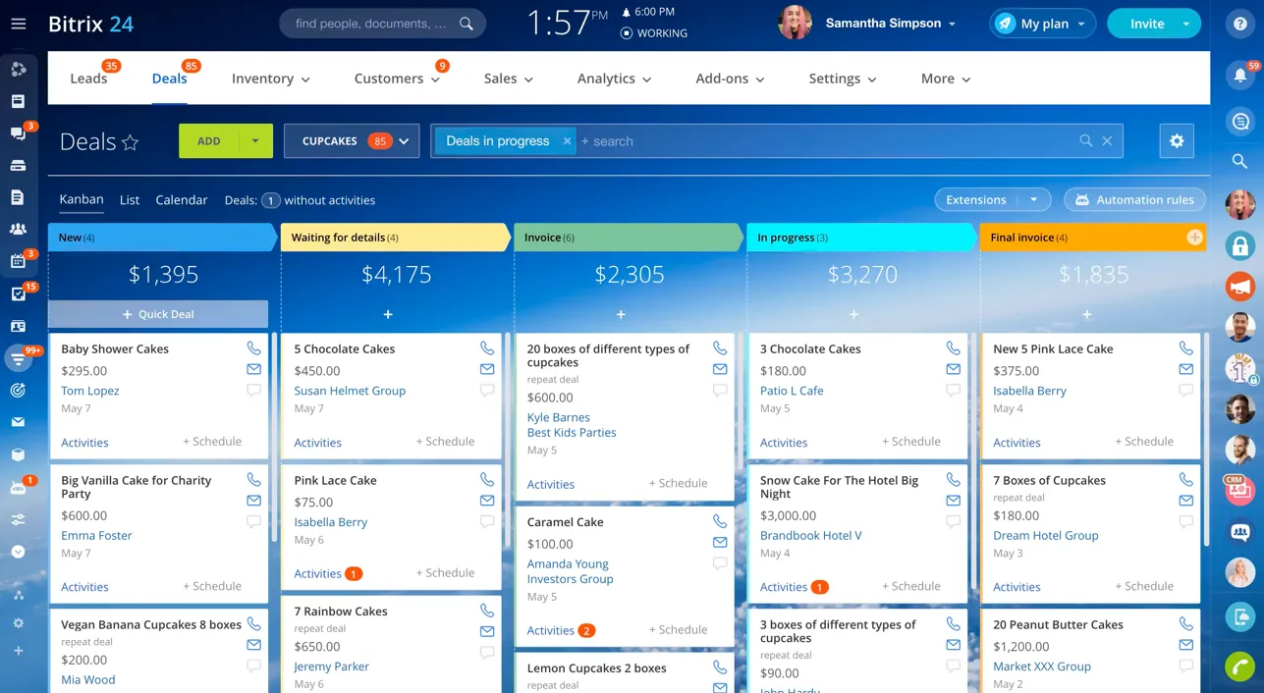Open chat icon in left sidebar
Screen dimensions: 1264x693
(x=18, y=133)
